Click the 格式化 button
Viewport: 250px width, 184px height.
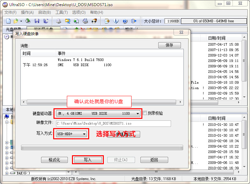coord(54,160)
